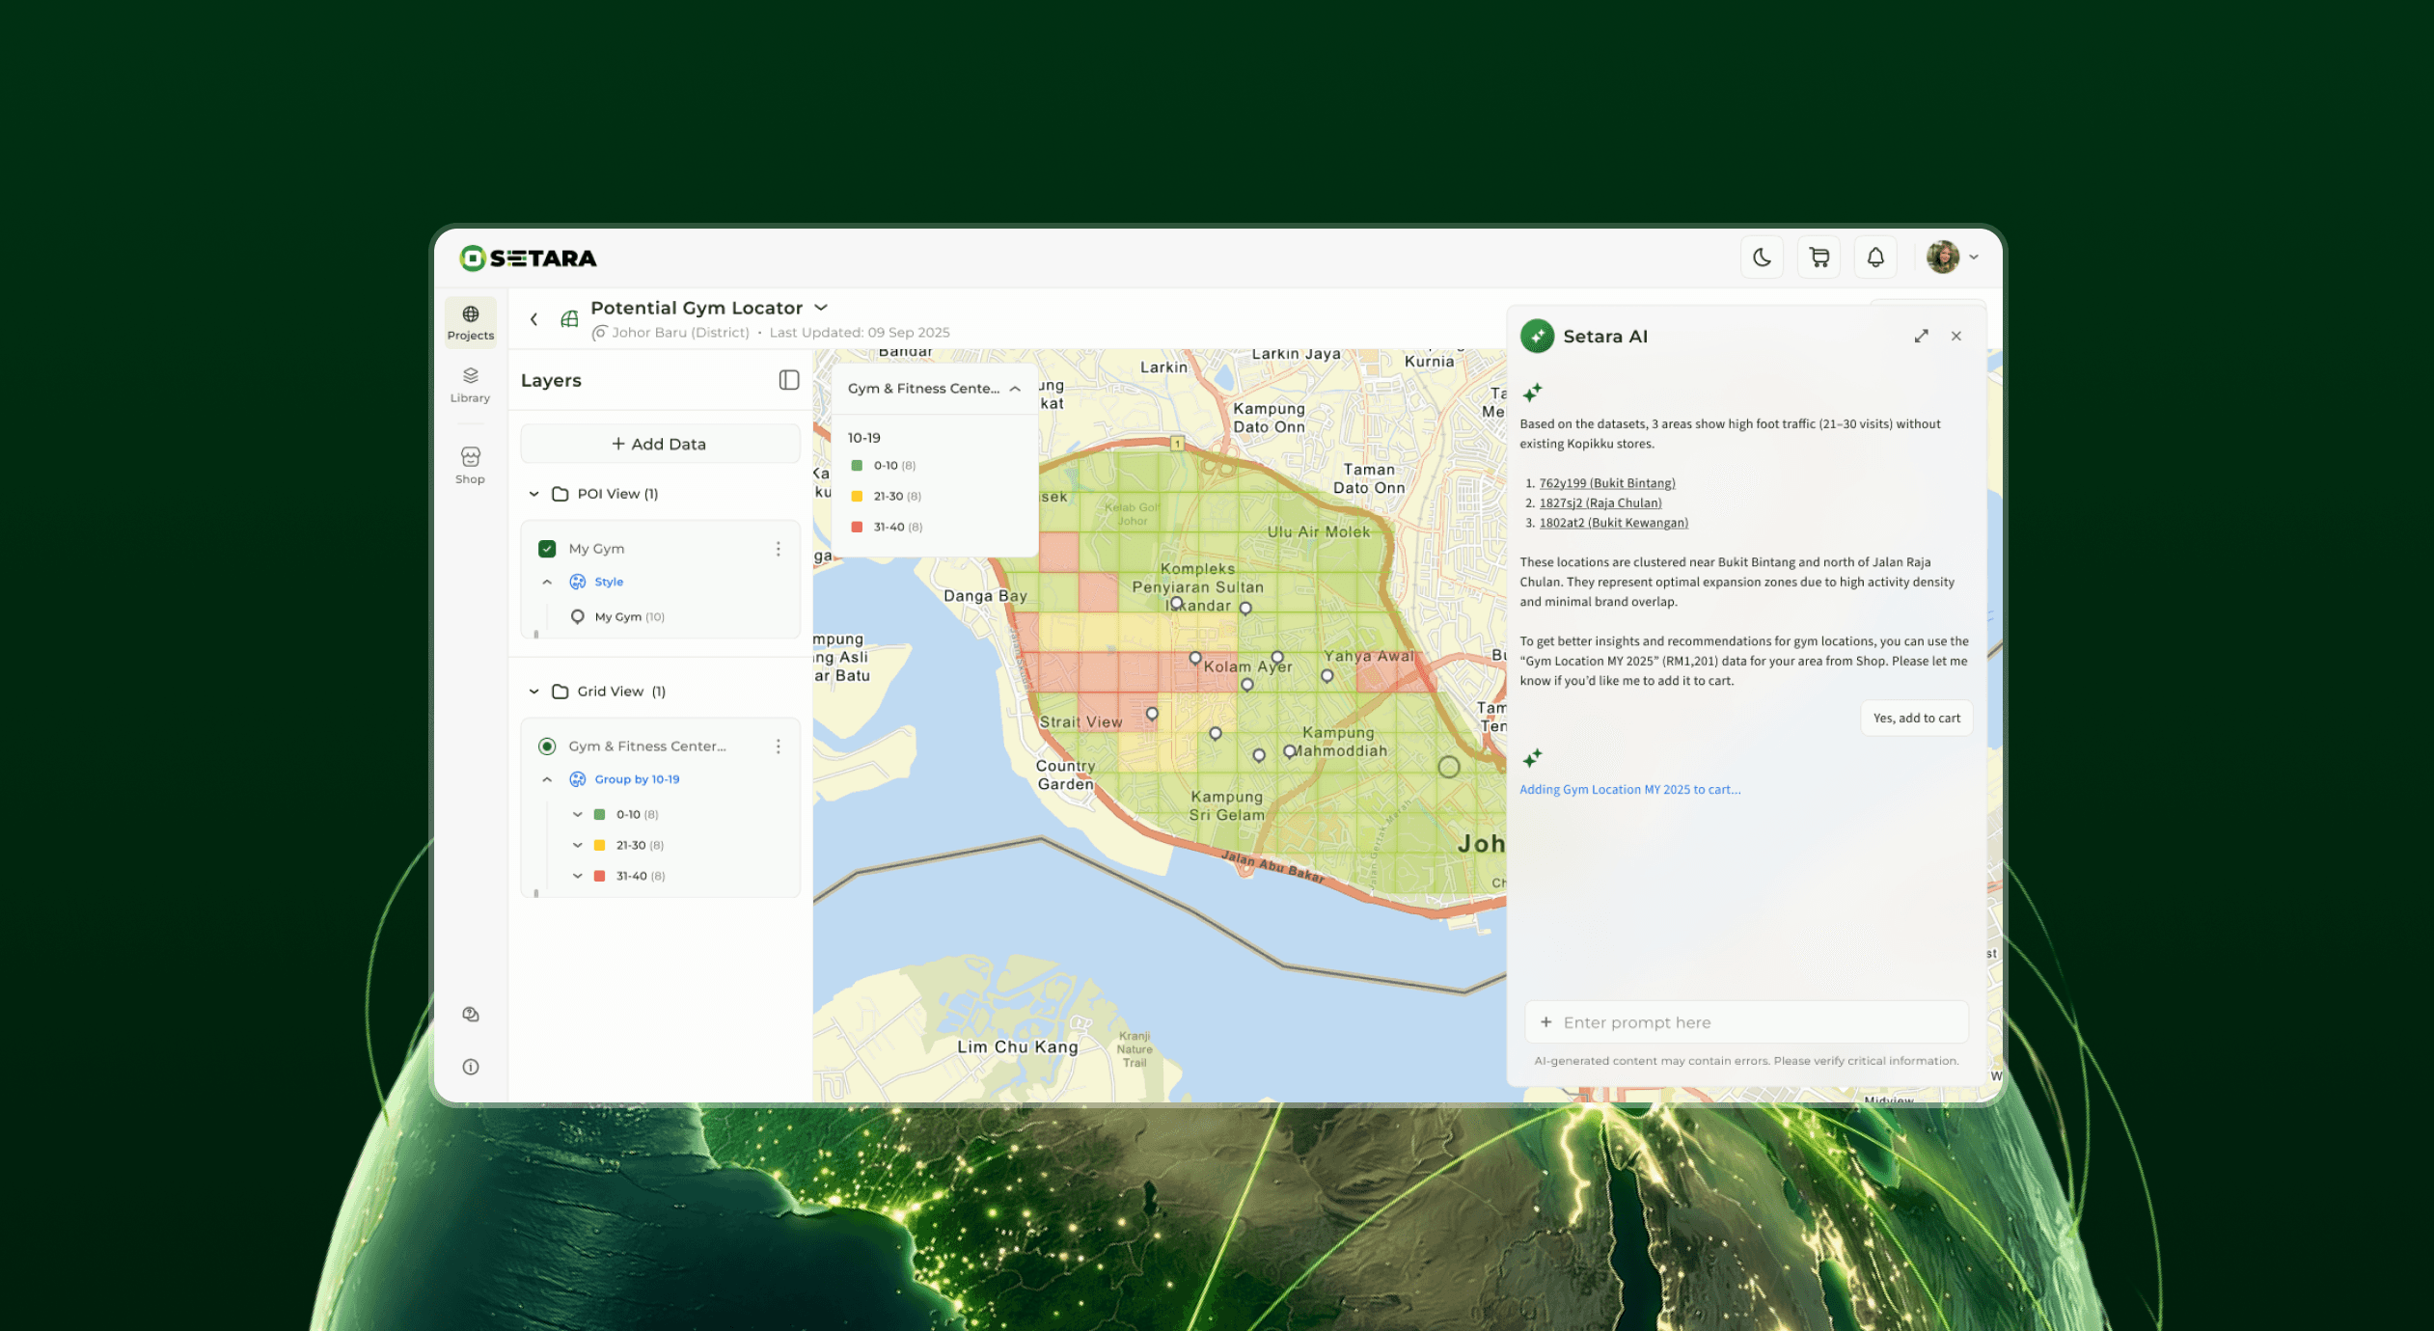Collapse the Grid View folder
Image resolution: width=2434 pixels, height=1331 pixels.
pyautogui.click(x=533, y=692)
